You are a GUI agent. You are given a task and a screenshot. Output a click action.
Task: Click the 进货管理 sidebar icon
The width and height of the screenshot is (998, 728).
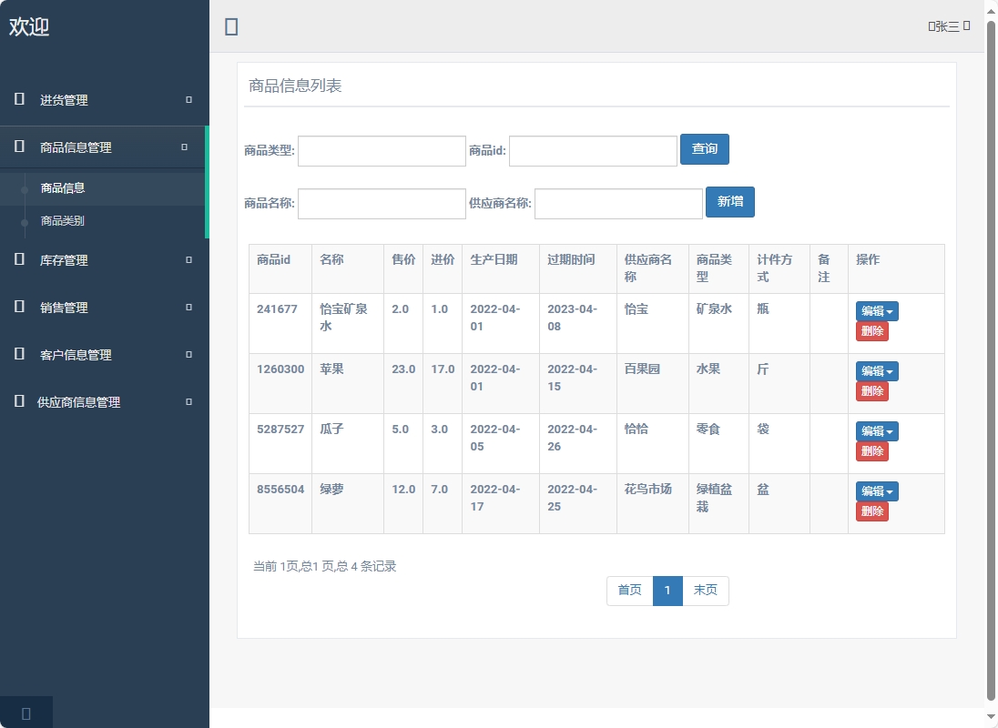[17, 100]
